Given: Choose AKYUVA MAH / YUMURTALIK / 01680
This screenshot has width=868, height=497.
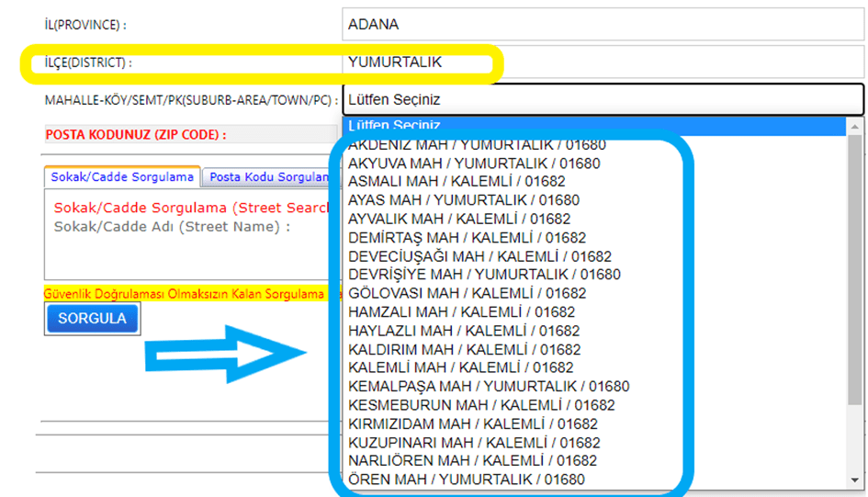Looking at the screenshot, I should (474, 164).
